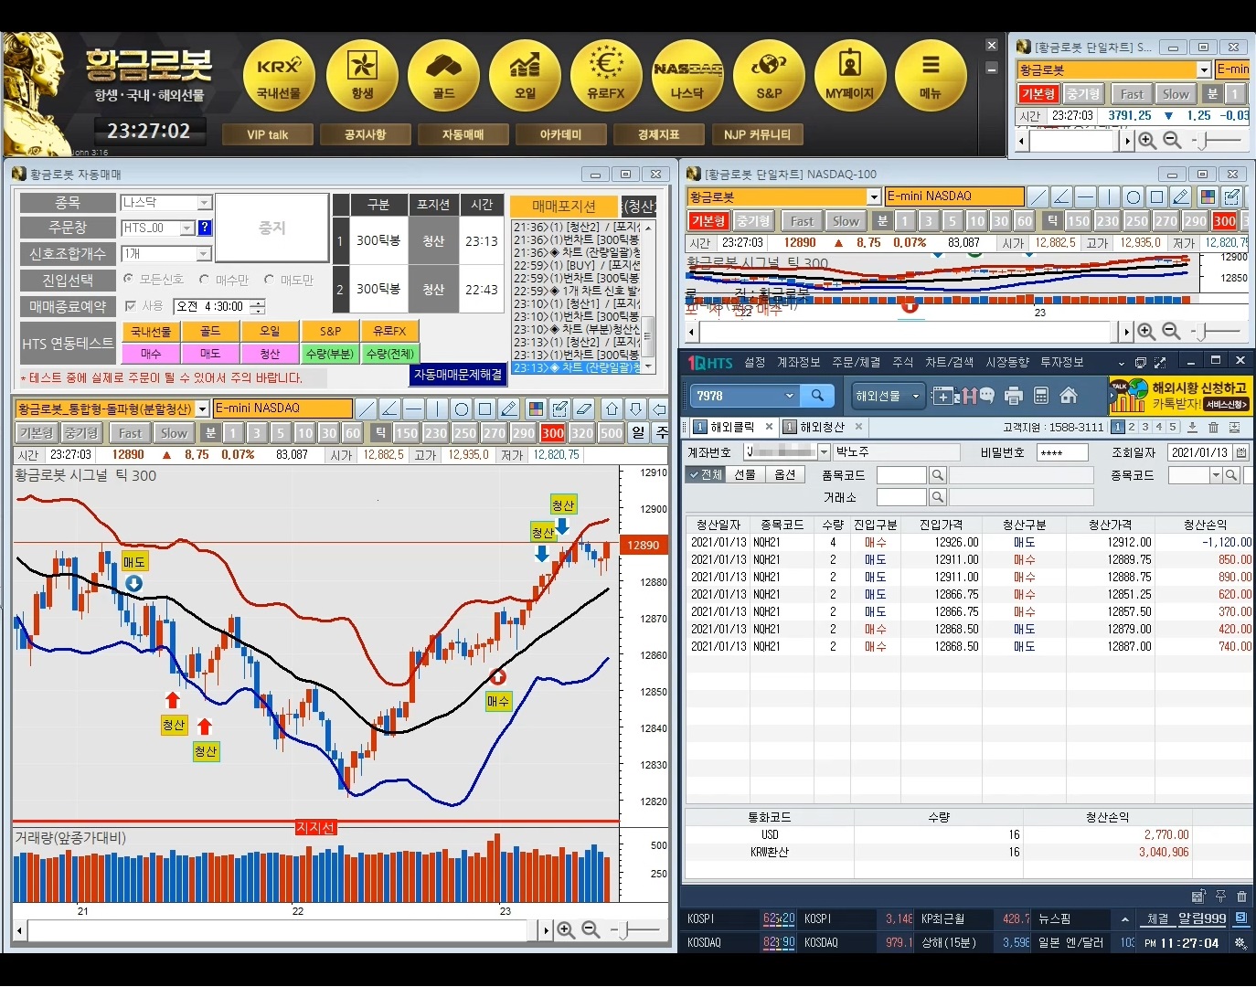Open the KRX 국내선물 gold icon
Image resolution: width=1256 pixels, height=987 pixels.
pos(279,76)
